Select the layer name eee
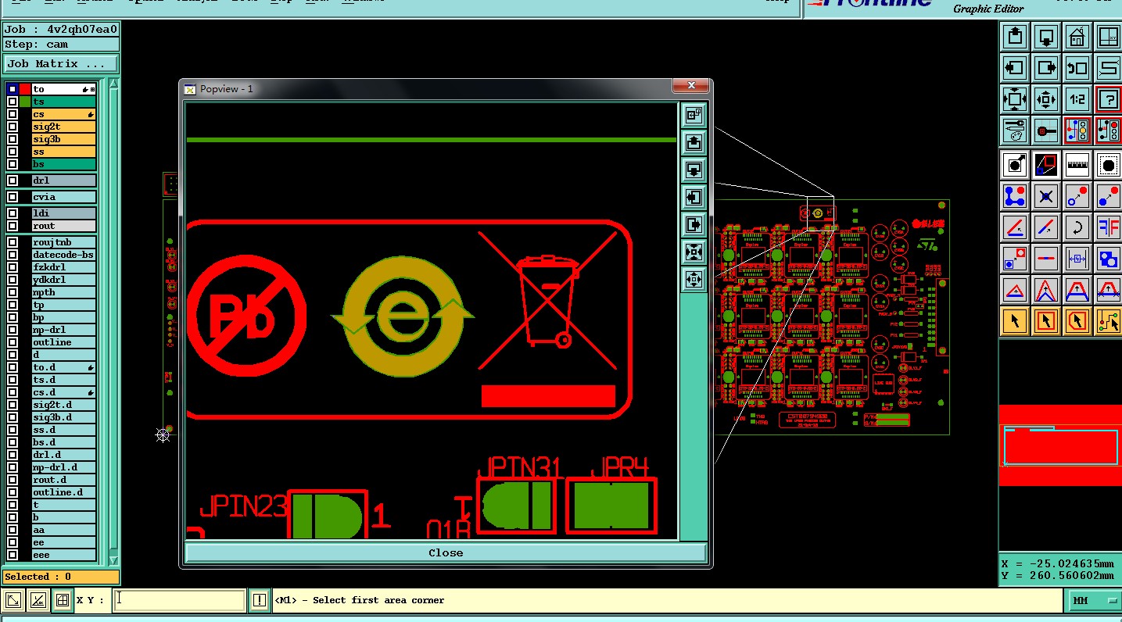 pyautogui.click(x=64, y=555)
